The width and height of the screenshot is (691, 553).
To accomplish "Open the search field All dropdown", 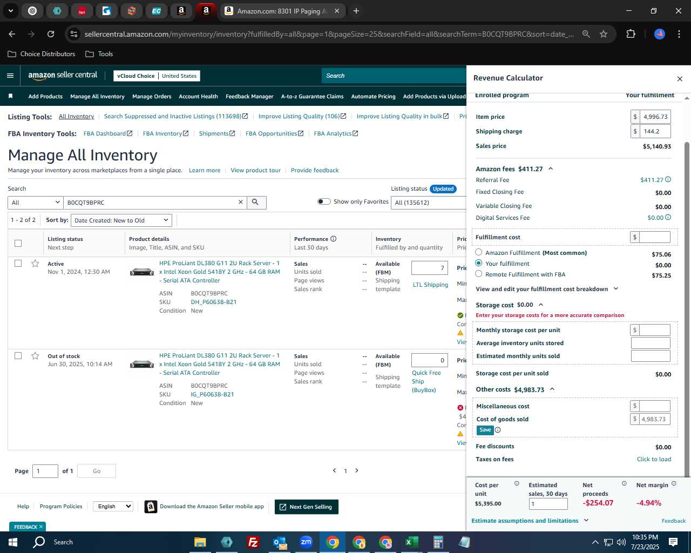I will pyautogui.click(x=36, y=203).
